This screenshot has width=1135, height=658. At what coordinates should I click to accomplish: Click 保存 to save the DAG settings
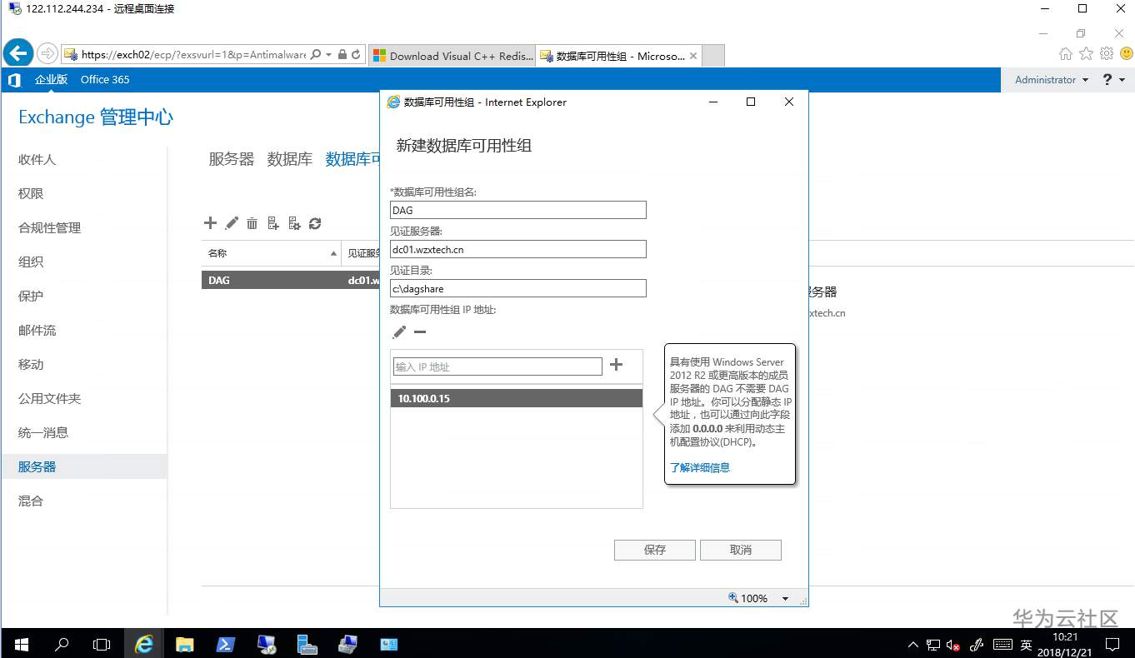(654, 550)
